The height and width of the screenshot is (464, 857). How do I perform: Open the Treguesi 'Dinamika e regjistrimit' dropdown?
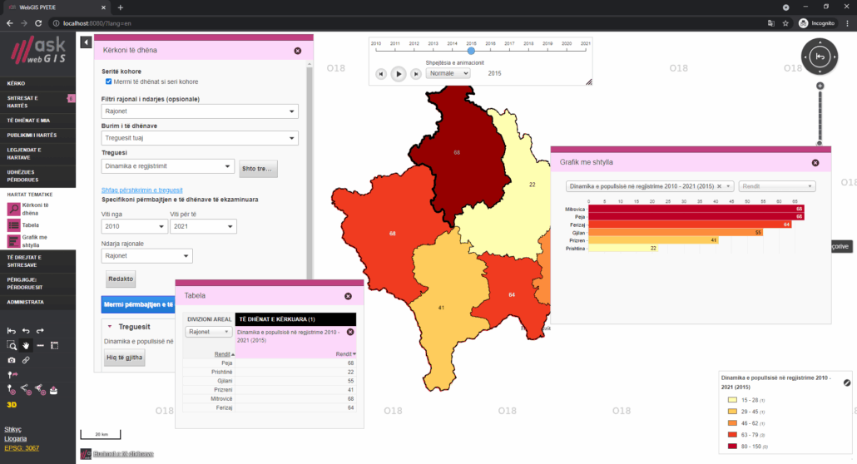pyautogui.click(x=167, y=166)
